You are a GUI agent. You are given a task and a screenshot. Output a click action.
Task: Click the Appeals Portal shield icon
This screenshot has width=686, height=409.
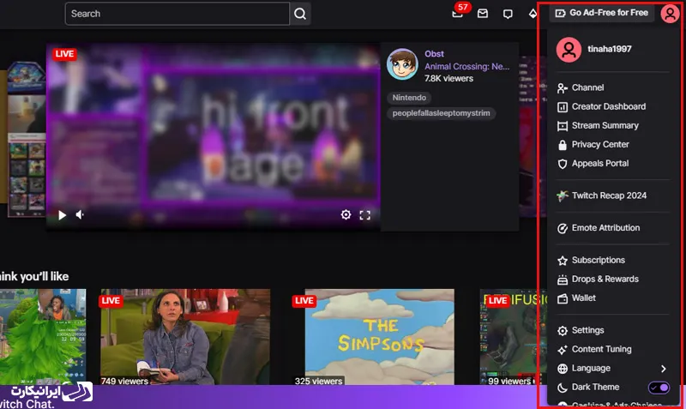coord(563,164)
